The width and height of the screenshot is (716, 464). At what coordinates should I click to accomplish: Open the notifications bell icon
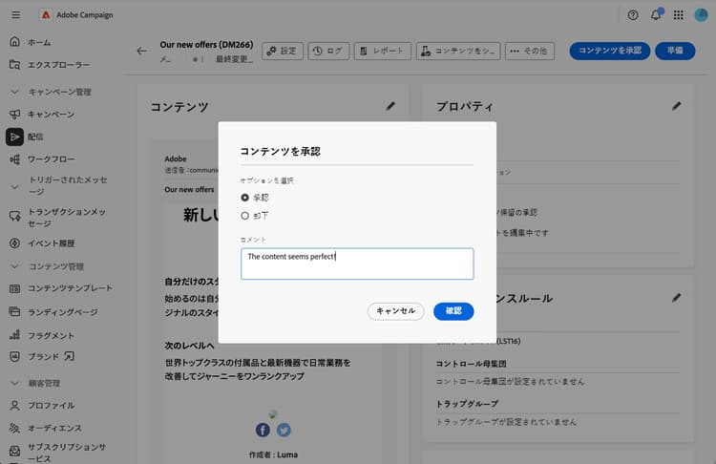tap(656, 15)
